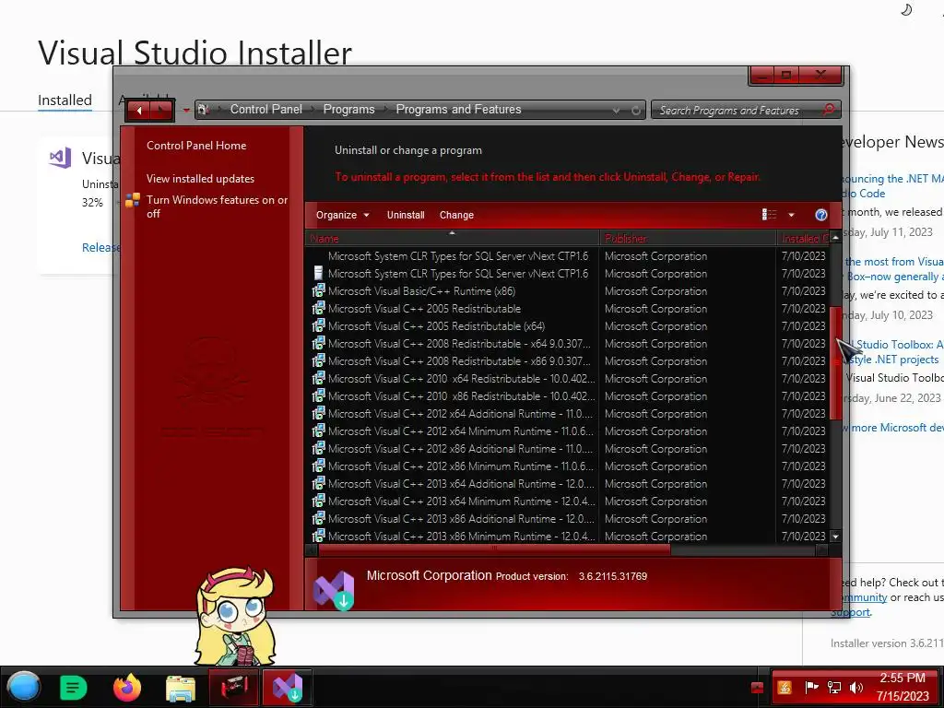The height and width of the screenshot is (708, 944).
Task: Click the volume speaker tray icon
Action: click(856, 688)
